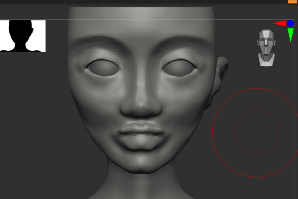Click the center of the red brush cursor
This screenshot has height=199, width=298.
[x=257, y=133]
